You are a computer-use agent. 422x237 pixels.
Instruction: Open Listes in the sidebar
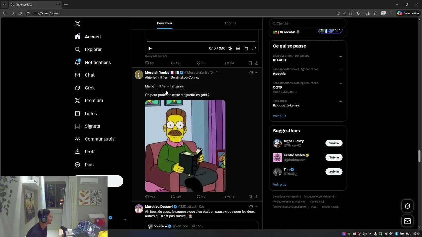click(x=86, y=113)
